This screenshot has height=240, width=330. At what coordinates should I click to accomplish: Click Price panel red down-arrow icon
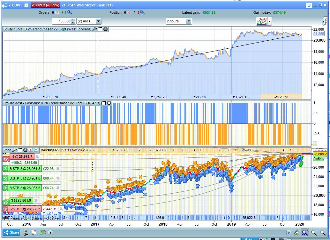[31, 150]
